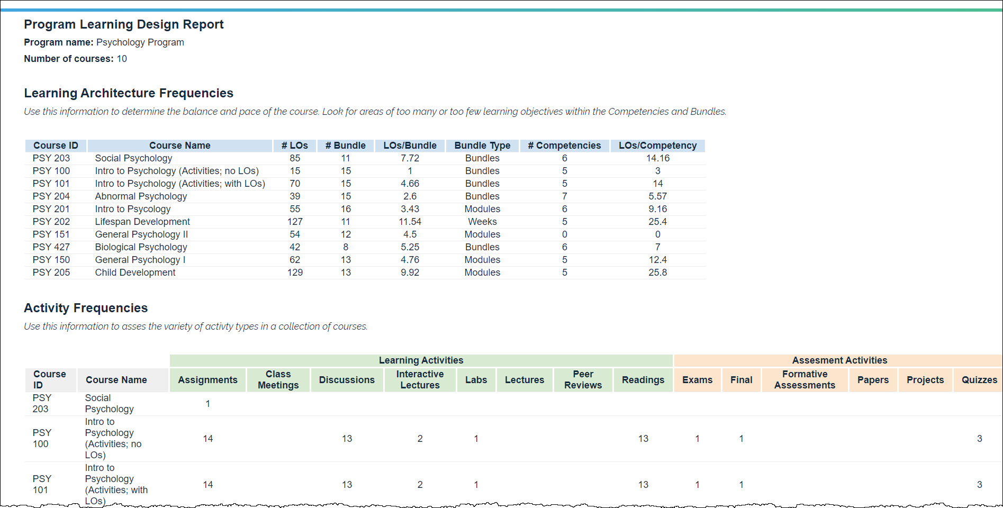This screenshot has width=1003, height=508.
Task: Click the 'Assesment Activities' group header
Action: point(839,360)
